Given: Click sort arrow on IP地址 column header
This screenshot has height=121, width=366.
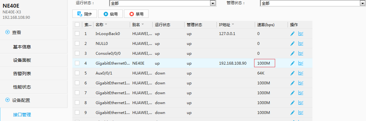Looking at the screenshot, I should pyautogui.click(x=233, y=25).
